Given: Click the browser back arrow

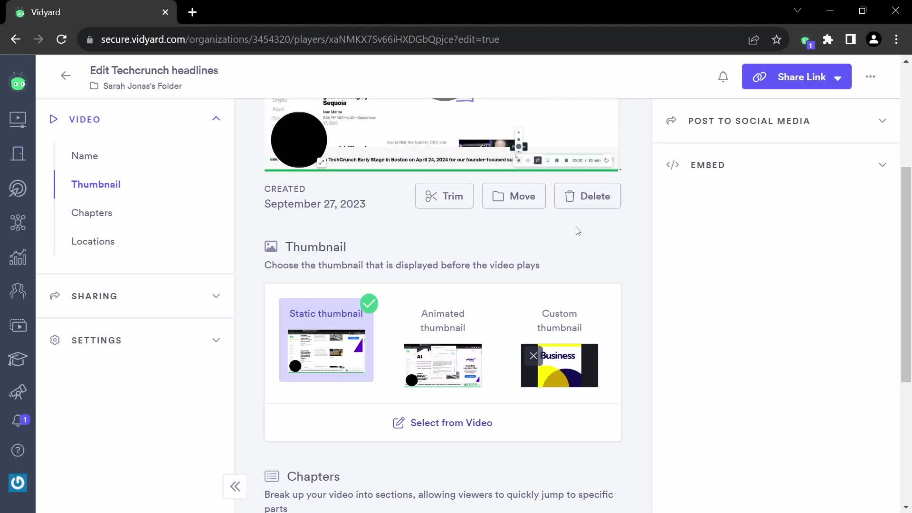Looking at the screenshot, I should [x=16, y=39].
